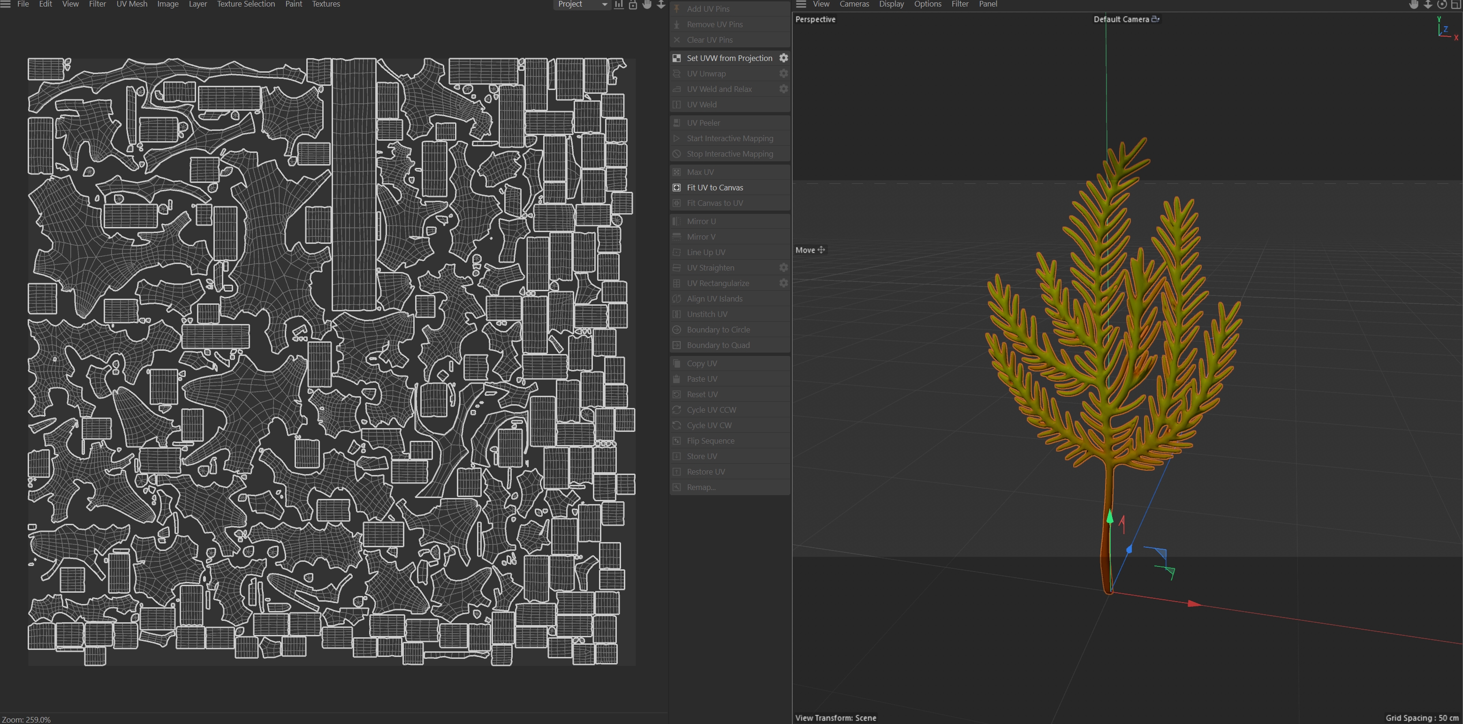1463x724 pixels.
Task: Click the UV editor histogram icon
Action: (619, 5)
